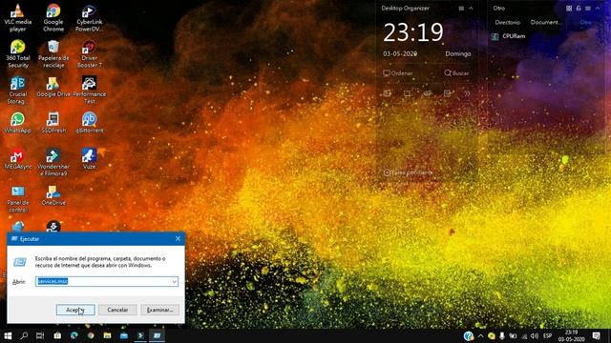Screen dimensions: 611x343
Task: Select Vuze desktop icon
Action: click(x=89, y=159)
